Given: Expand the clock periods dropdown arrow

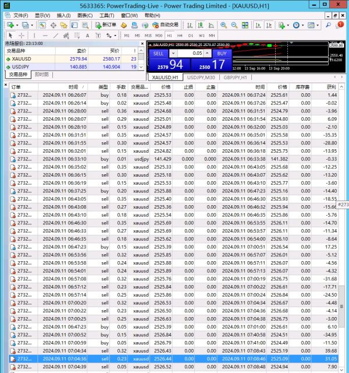Looking at the screenshot, I should tap(302, 25).
